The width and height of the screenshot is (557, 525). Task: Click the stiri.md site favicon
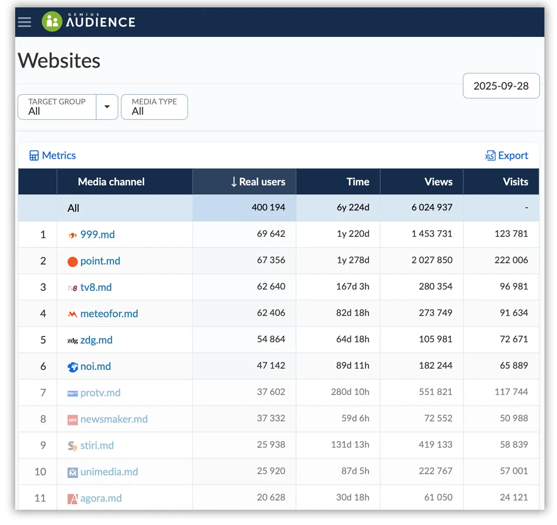pyautogui.click(x=73, y=446)
